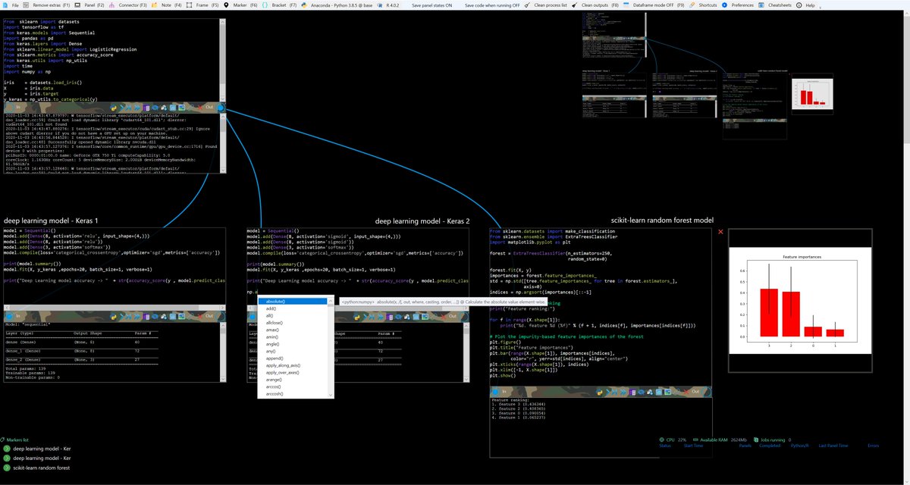Click purple notebook icon in imports panel toolbar
Image resolution: width=910 pixels, height=485 pixels.
tap(146, 108)
